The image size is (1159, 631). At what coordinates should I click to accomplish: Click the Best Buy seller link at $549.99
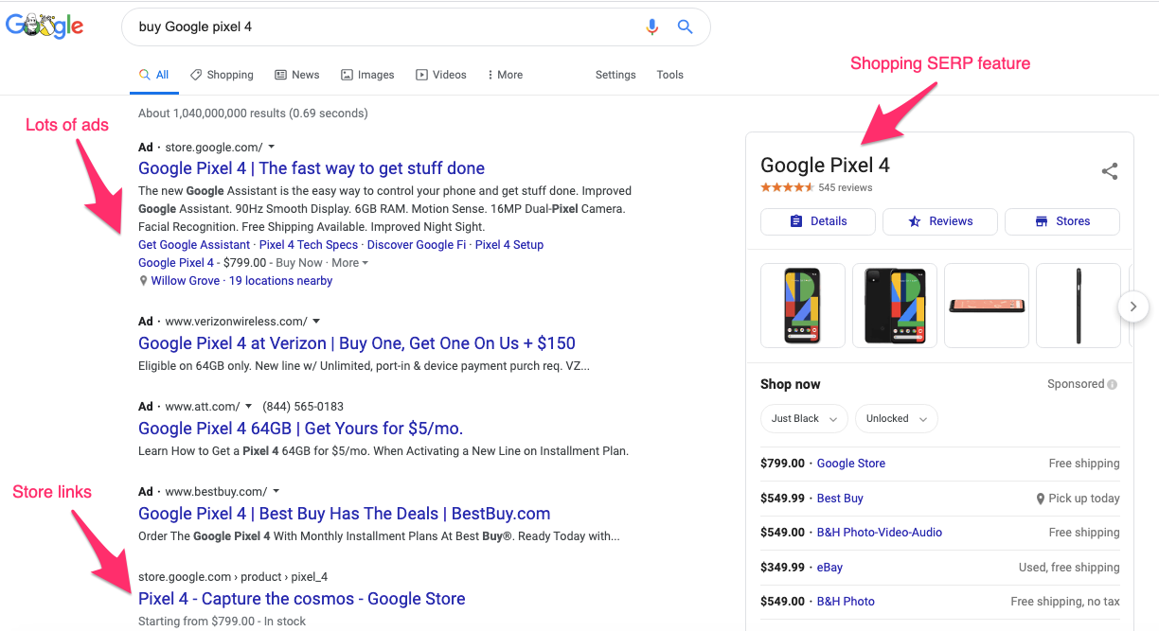point(840,499)
